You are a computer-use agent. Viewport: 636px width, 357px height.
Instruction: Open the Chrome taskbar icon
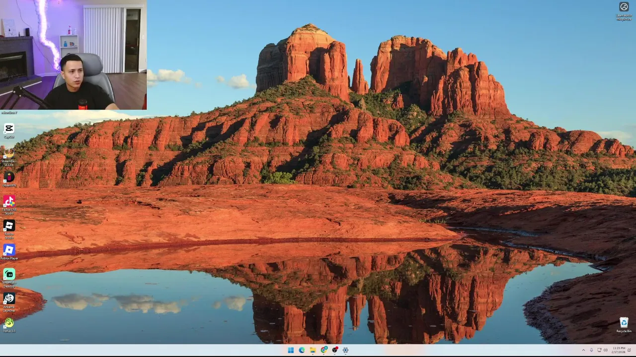(x=324, y=350)
